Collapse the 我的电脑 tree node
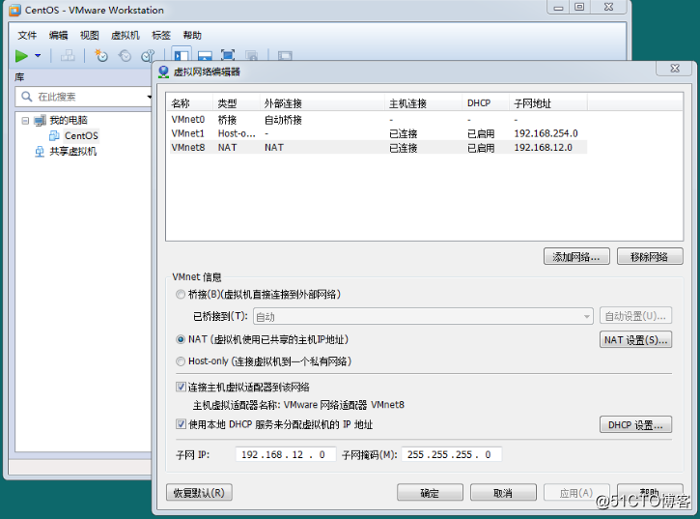Viewport: 700px width, 519px height. pyautogui.click(x=25, y=120)
